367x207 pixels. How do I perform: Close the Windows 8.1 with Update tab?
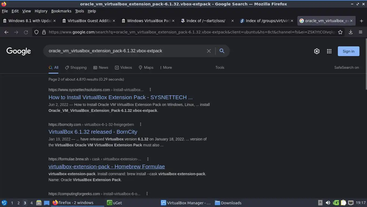tap(55, 21)
